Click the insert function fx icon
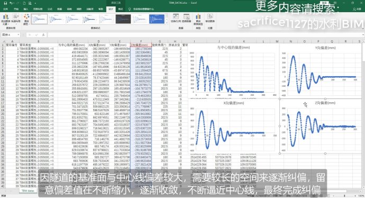 click(43, 35)
